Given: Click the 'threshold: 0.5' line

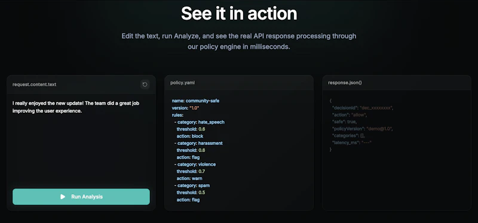Looking at the screenshot, I should (191, 193).
